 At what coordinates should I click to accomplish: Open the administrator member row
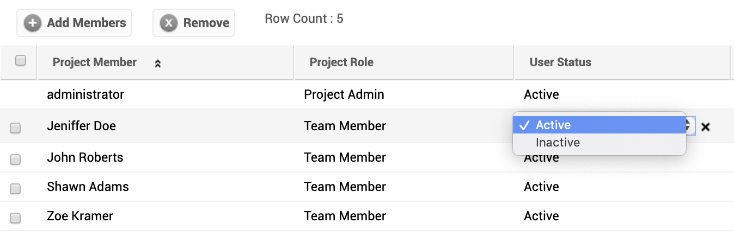85,94
